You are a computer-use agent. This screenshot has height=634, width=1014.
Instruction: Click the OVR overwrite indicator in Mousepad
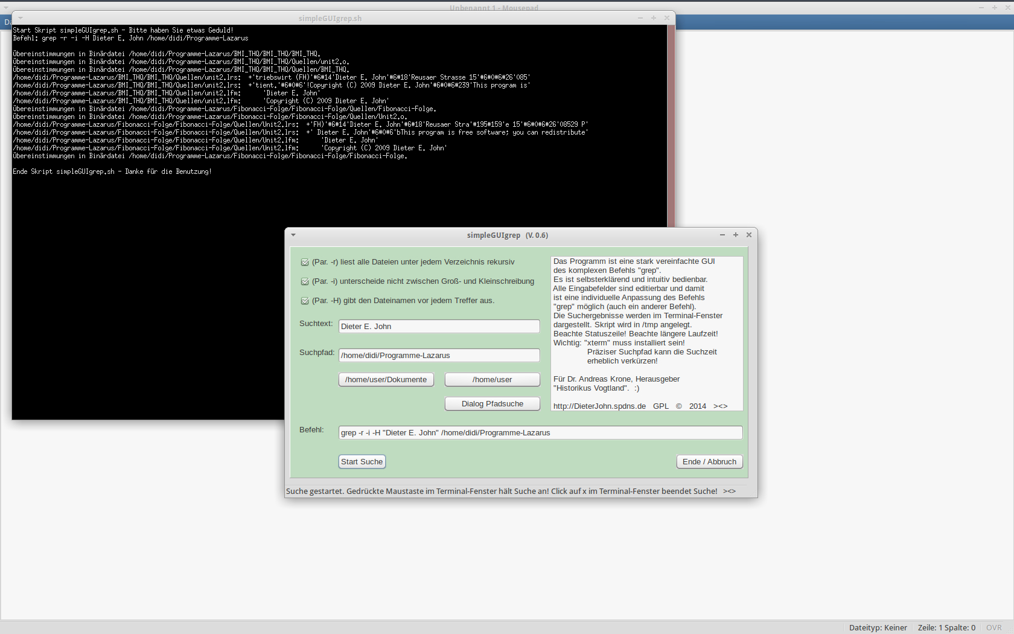point(993,627)
